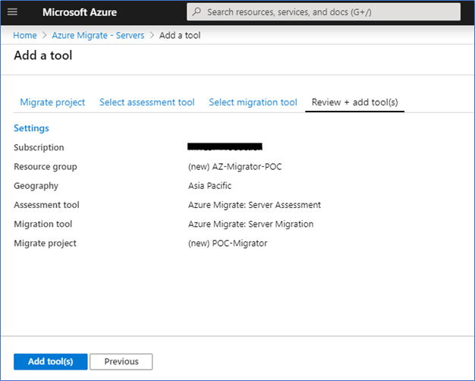Click the Subscription label
This screenshot has height=381, width=475.
(39, 147)
